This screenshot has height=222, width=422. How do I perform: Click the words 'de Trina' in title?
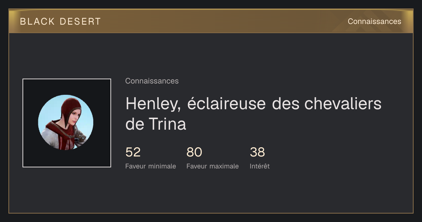pos(155,124)
